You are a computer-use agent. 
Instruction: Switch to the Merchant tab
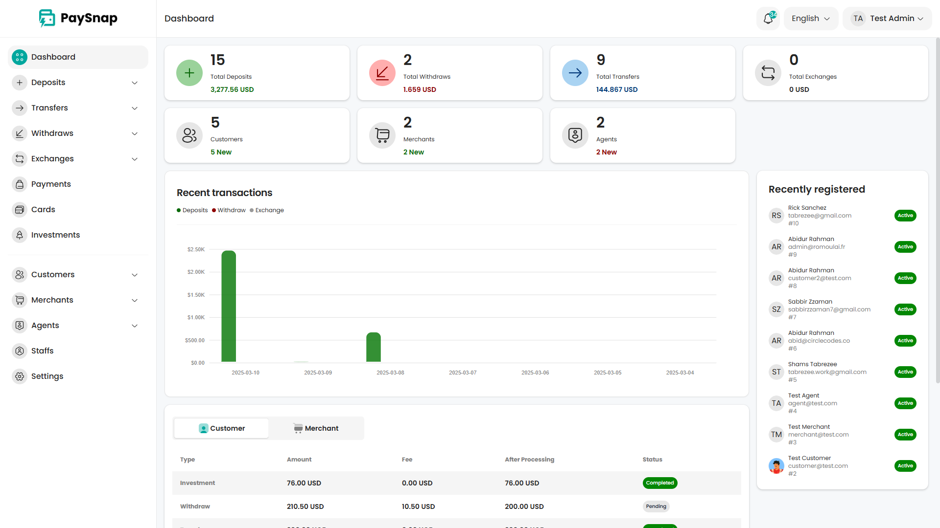pos(316,428)
